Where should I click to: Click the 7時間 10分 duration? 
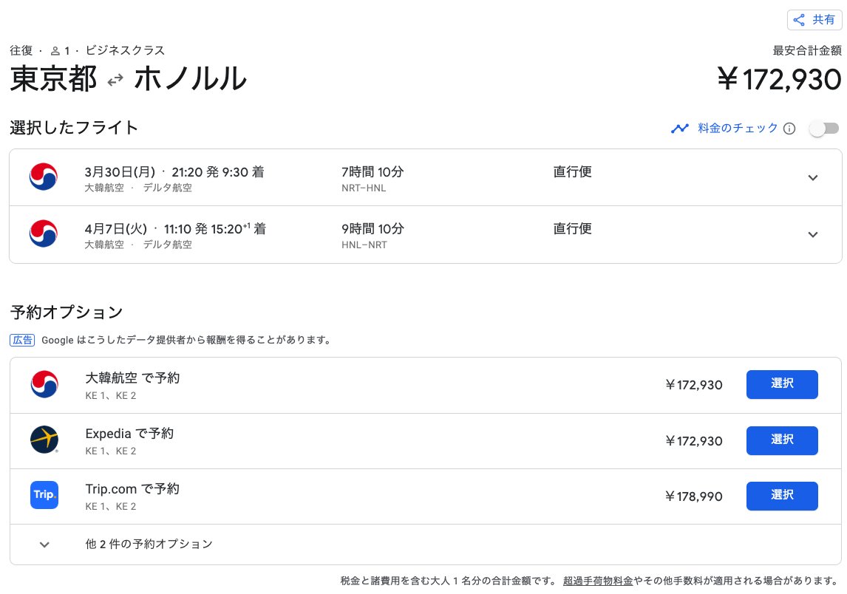pyautogui.click(x=373, y=172)
